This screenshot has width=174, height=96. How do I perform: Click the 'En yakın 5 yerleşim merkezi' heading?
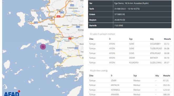[x=103, y=34]
